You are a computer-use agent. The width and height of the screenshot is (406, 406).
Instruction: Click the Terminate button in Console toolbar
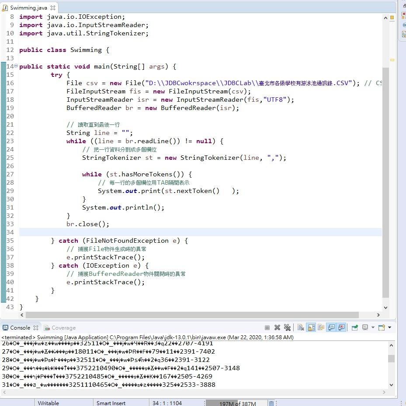click(x=267, y=327)
